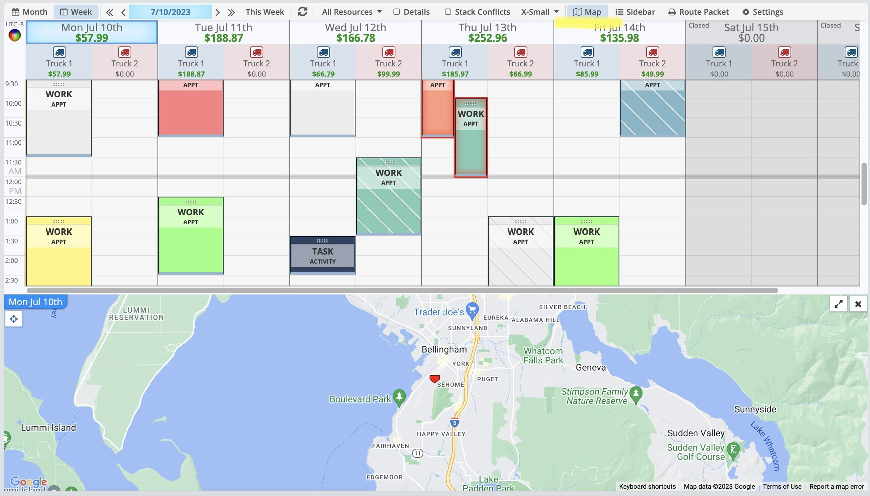Open the 7/10/2023 date picker
The width and height of the screenshot is (870, 496).
(170, 12)
